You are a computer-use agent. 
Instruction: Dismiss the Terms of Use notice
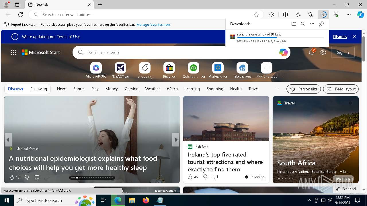pos(340,37)
